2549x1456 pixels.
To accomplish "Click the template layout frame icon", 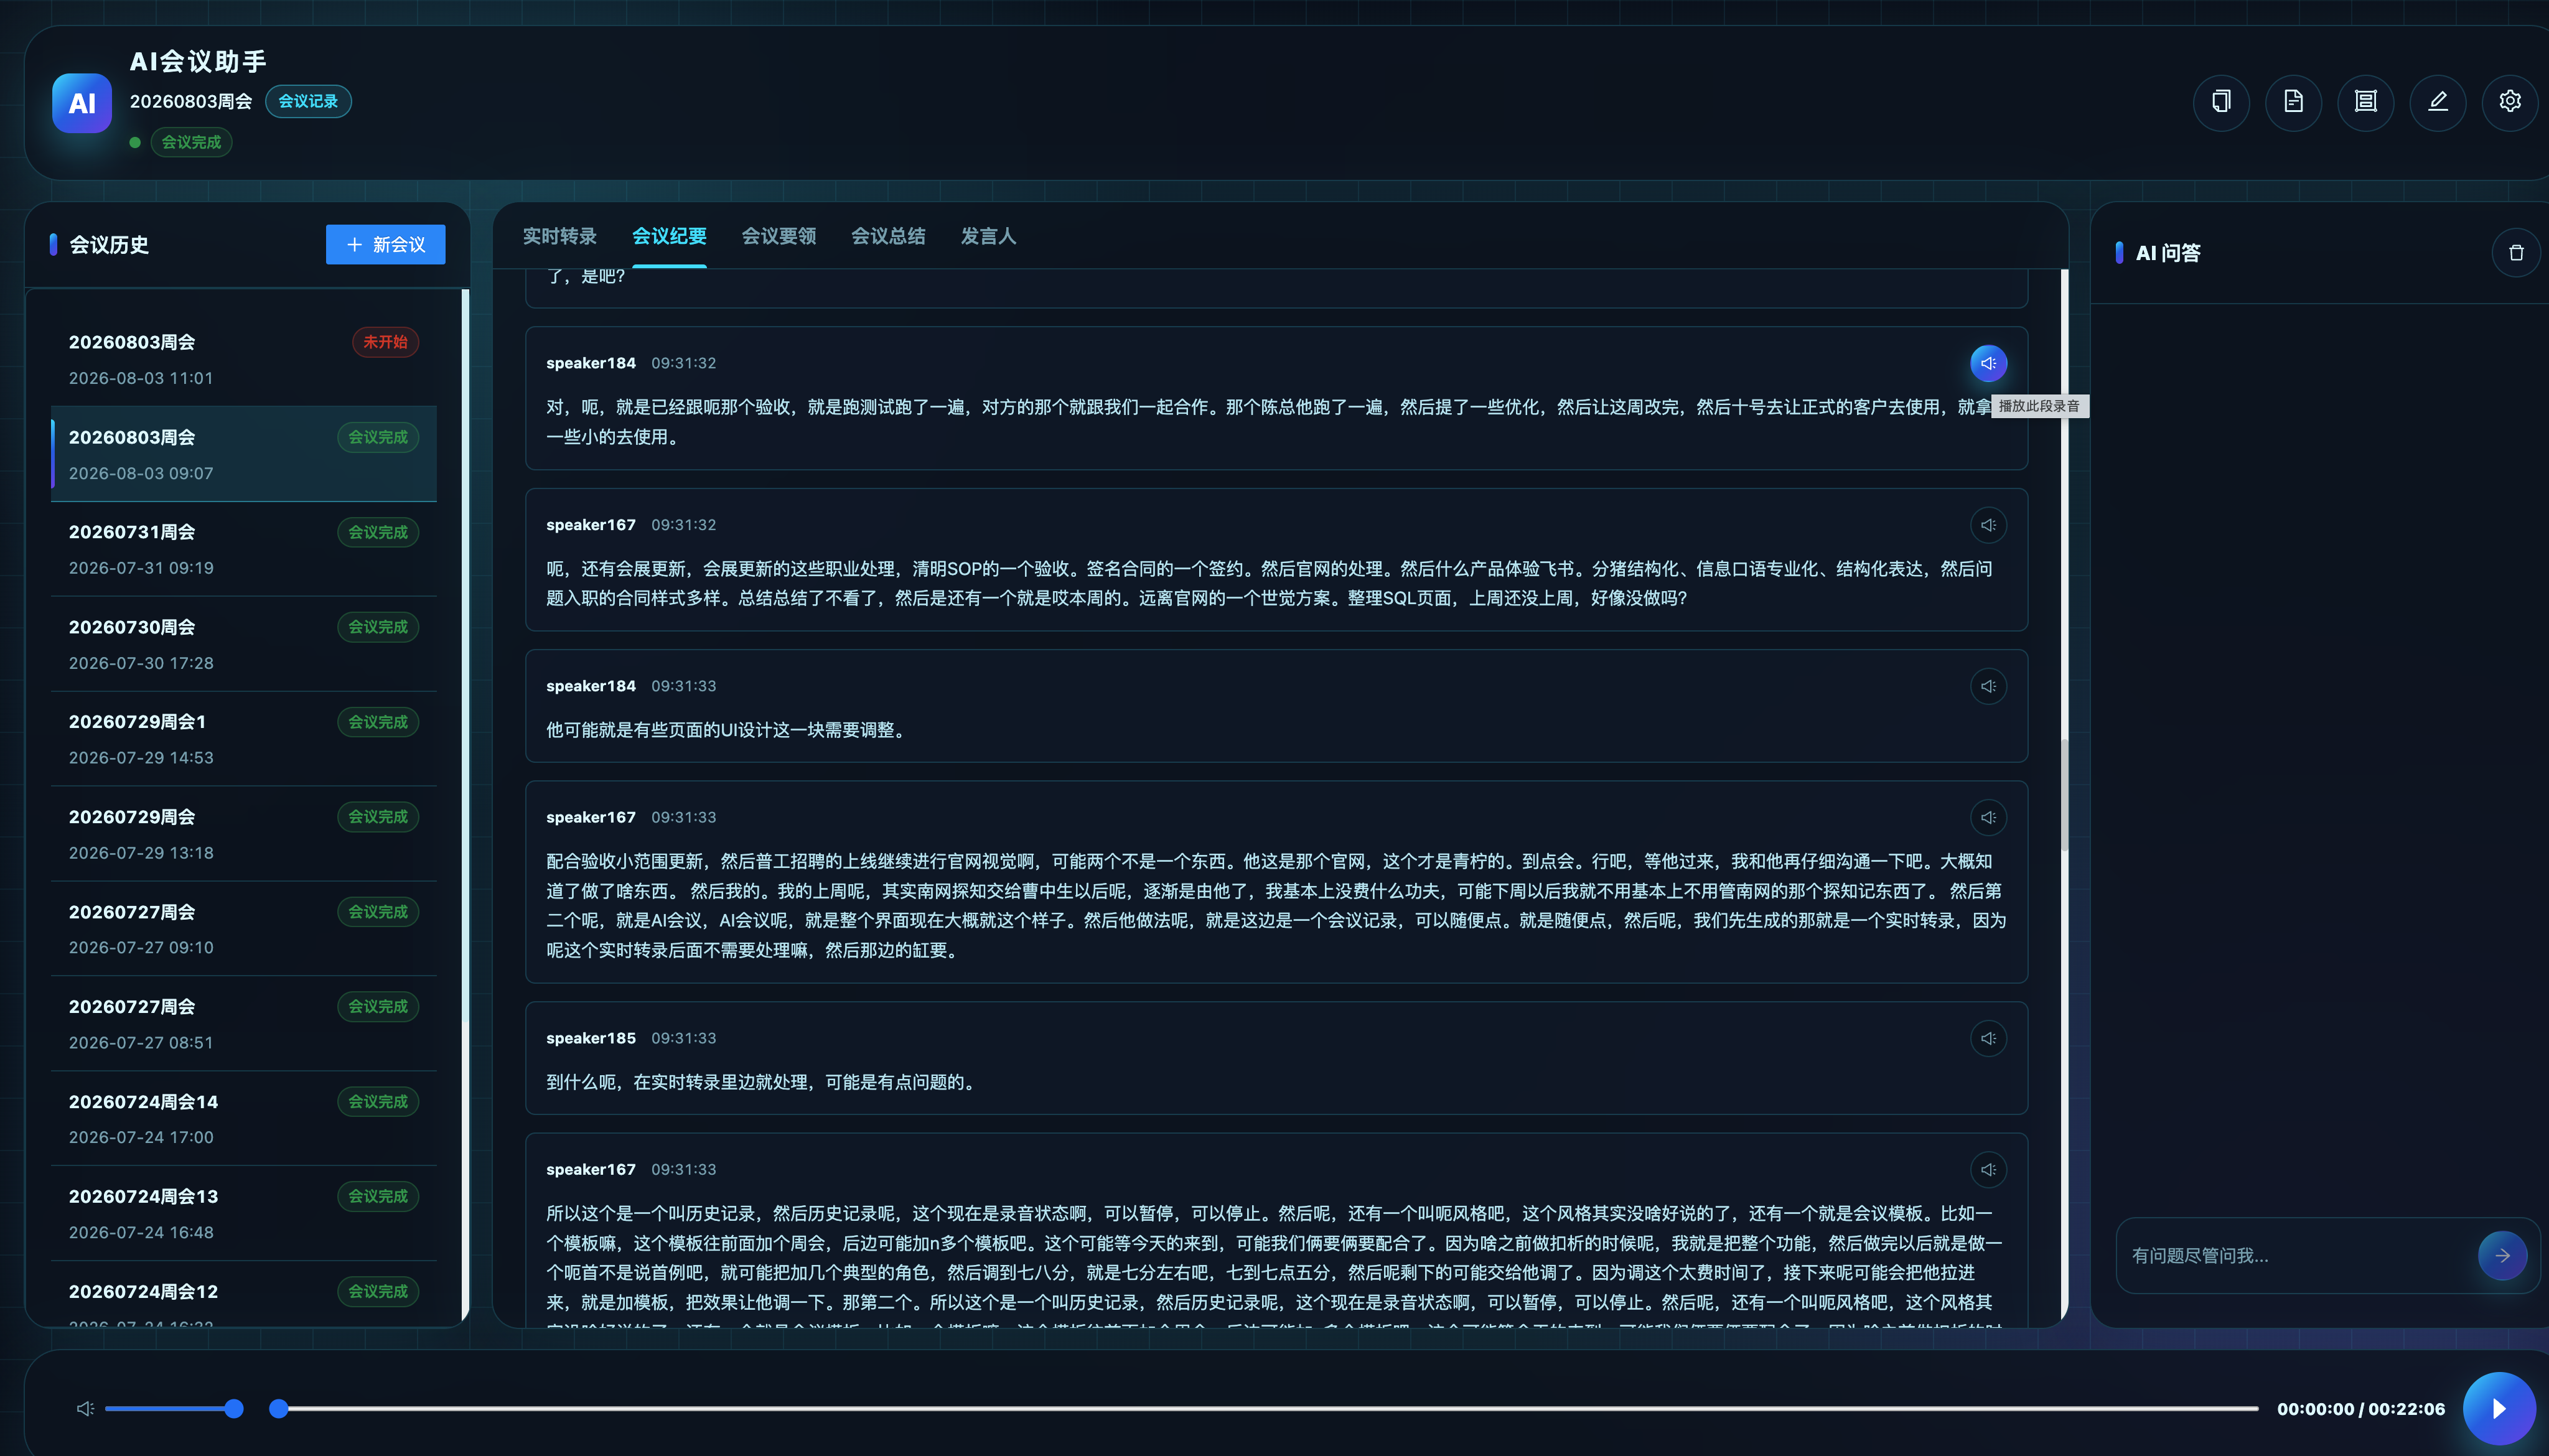I will (x=2365, y=101).
